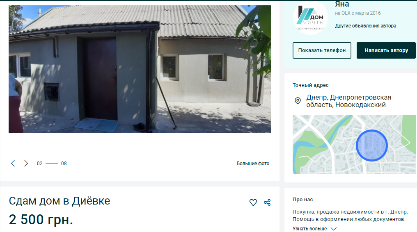The height and width of the screenshot is (232, 417).
Task: Expand the Узнать больше chevron
Action: pos(334,229)
